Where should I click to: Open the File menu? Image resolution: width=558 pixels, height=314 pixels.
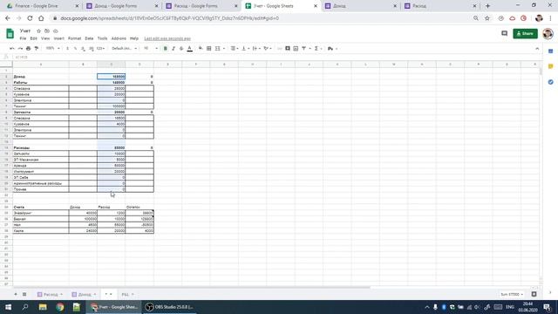(x=23, y=38)
